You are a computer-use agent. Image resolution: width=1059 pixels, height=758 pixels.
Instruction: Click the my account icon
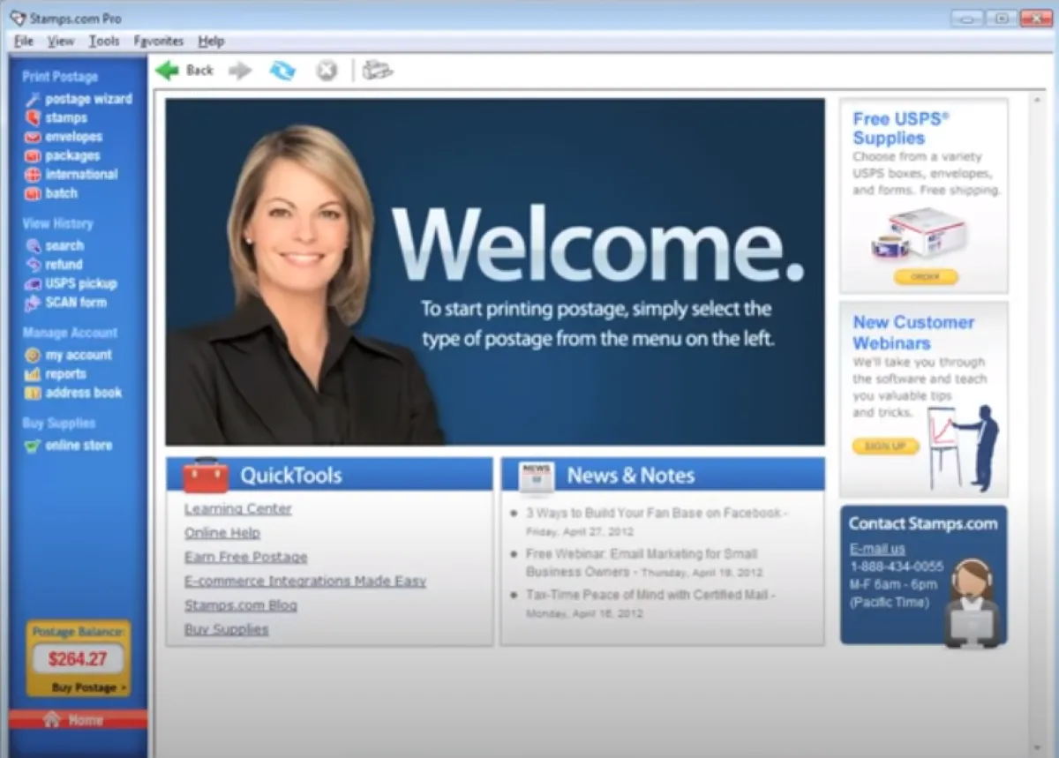33,355
